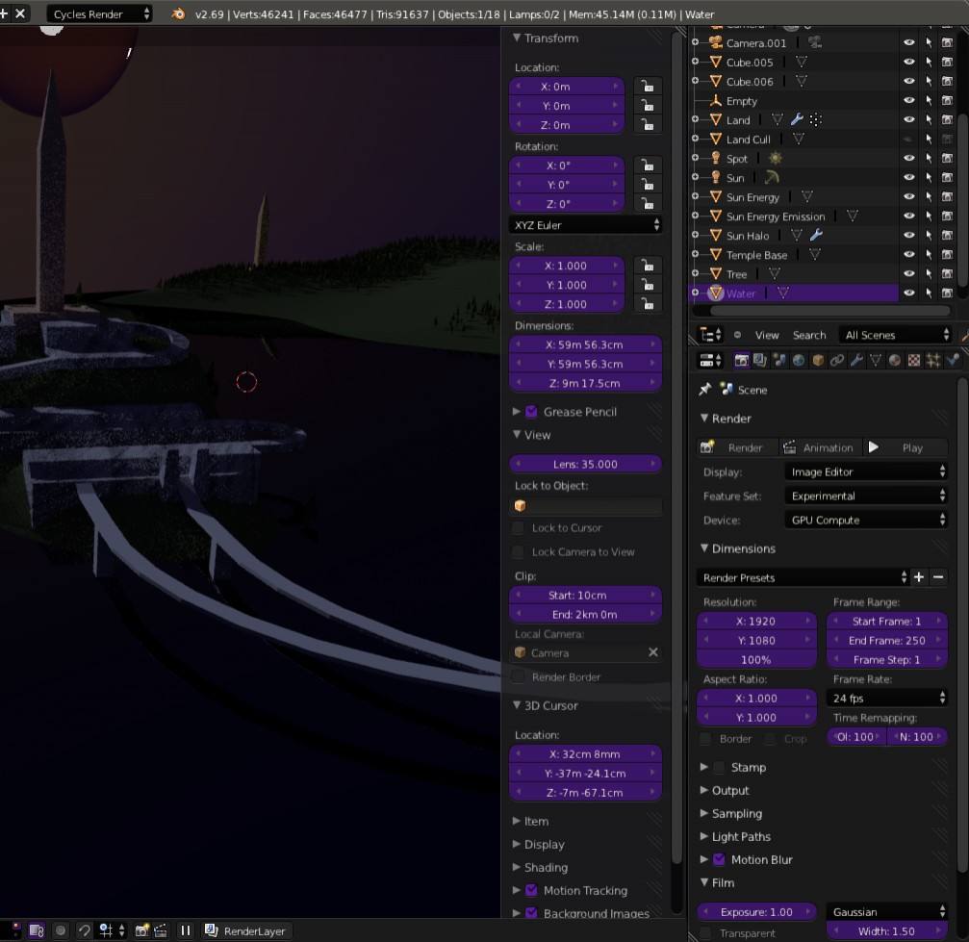
Task: Open the Modifiers wrench properties tab
Action: click(x=856, y=360)
